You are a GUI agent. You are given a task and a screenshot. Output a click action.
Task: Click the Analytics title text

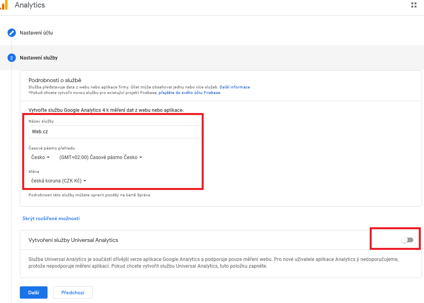[x=30, y=5]
